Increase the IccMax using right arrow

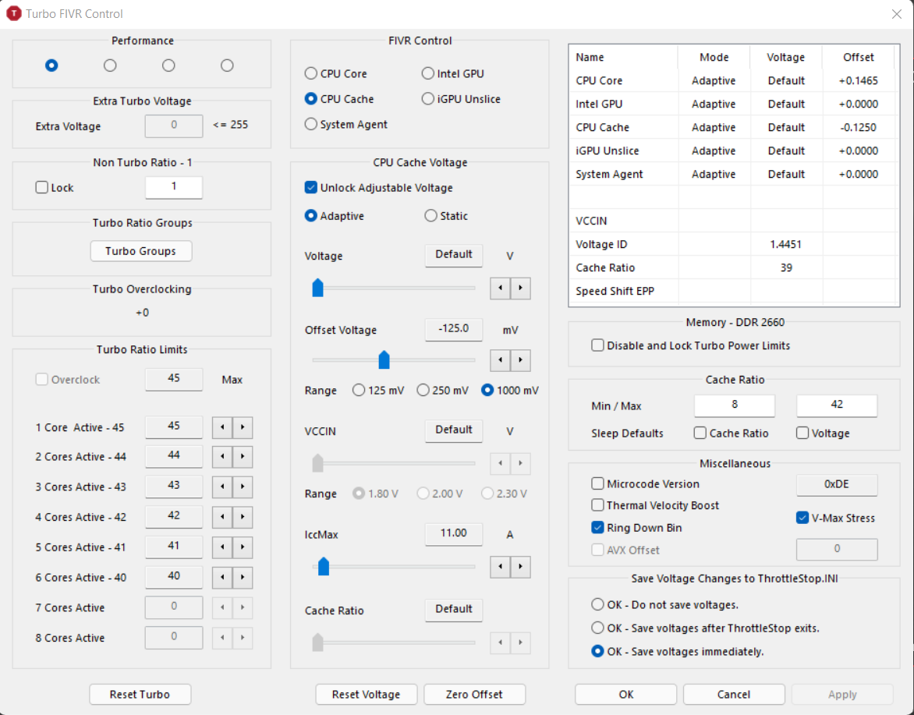click(x=520, y=567)
